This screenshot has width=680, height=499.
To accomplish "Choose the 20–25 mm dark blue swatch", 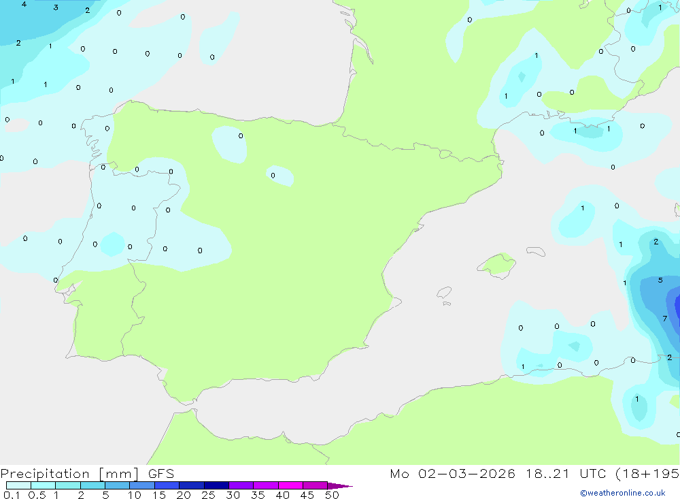I will click(192, 485).
